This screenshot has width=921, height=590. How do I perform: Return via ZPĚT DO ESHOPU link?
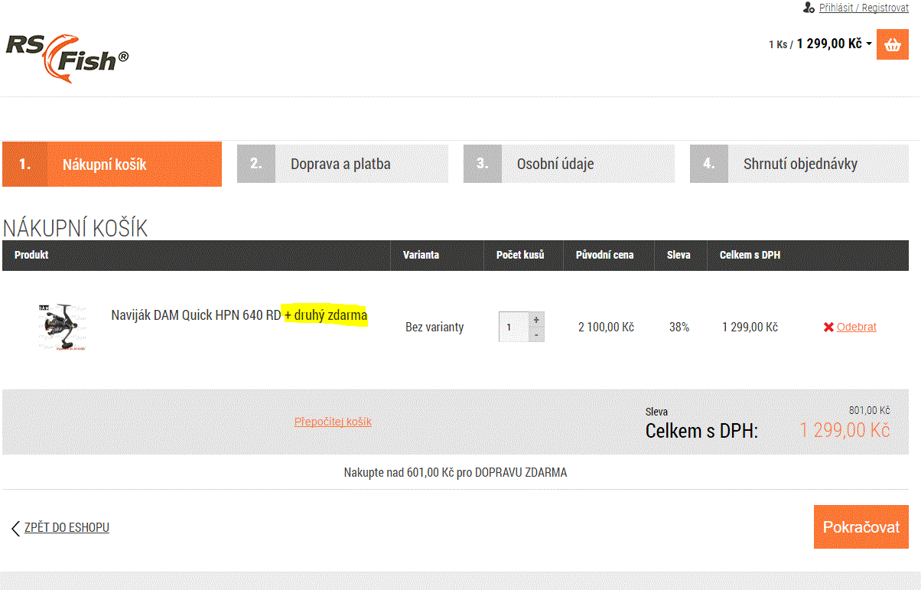(x=67, y=528)
